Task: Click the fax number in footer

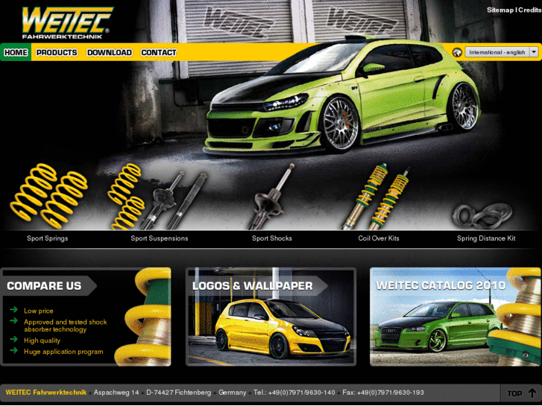Action: [383, 393]
